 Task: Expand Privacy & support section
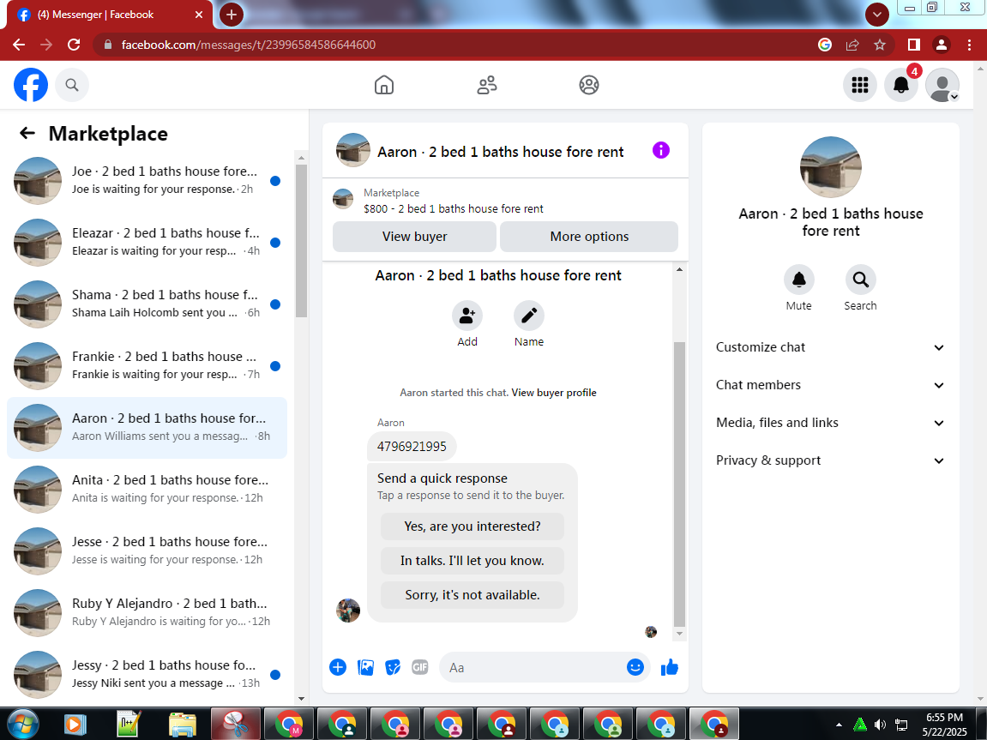pyautogui.click(x=830, y=460)
